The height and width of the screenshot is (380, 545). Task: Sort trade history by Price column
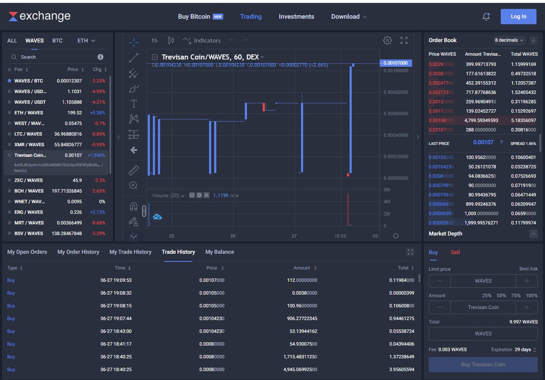[214, 268]
